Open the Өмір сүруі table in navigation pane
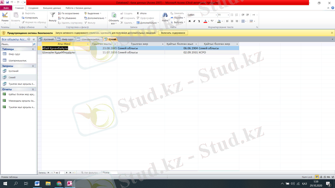Image resolution: width=335 pixels, height=188 pixels. coord(18,54)
